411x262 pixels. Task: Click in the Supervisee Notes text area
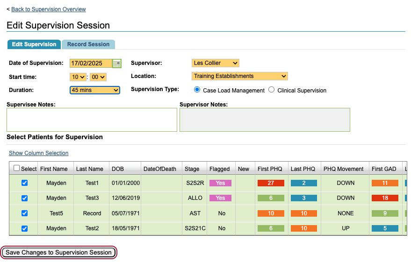[92, 120]
